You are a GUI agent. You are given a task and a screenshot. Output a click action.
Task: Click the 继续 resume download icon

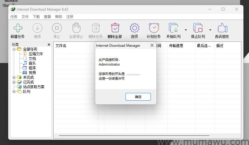point(37,28)
